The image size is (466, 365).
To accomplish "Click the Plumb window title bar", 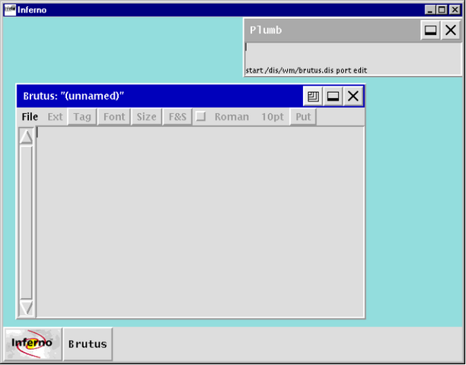I will [x=332, y=30].
